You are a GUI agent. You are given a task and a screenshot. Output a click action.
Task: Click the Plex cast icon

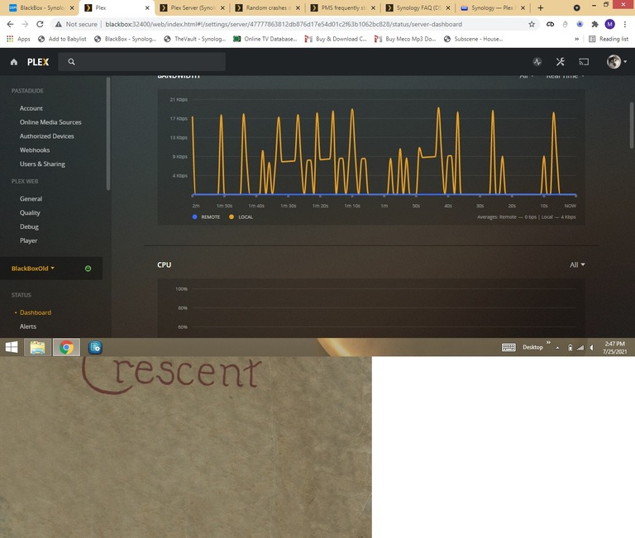[584, 62]
